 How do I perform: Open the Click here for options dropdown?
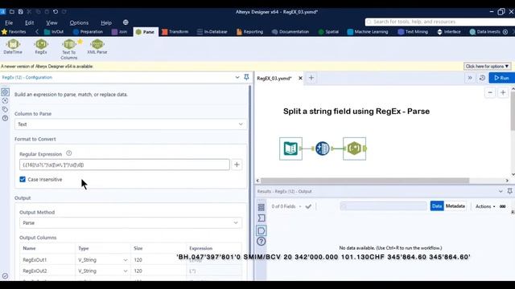pos(487,66)
